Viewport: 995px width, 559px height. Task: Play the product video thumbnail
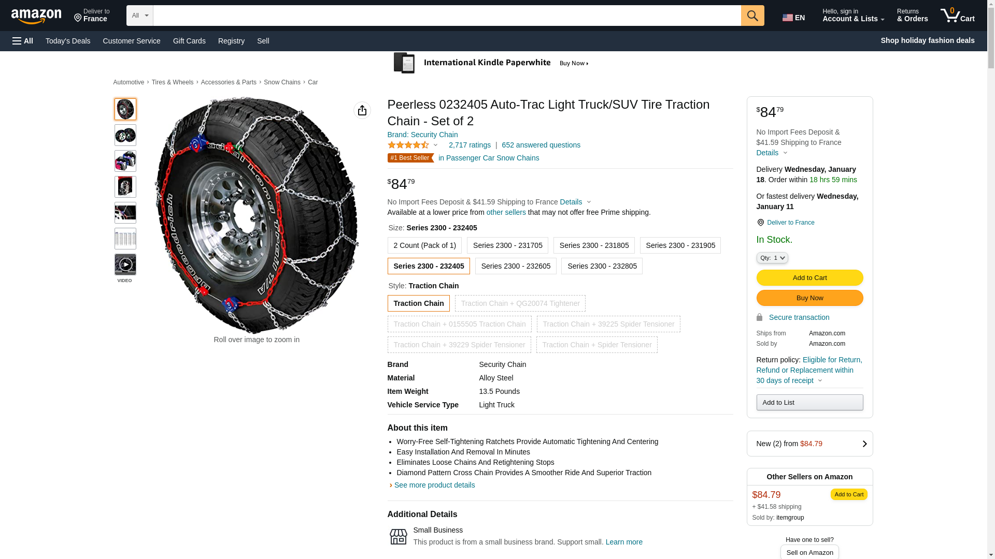pyautogui.click(x=125, y=264)
